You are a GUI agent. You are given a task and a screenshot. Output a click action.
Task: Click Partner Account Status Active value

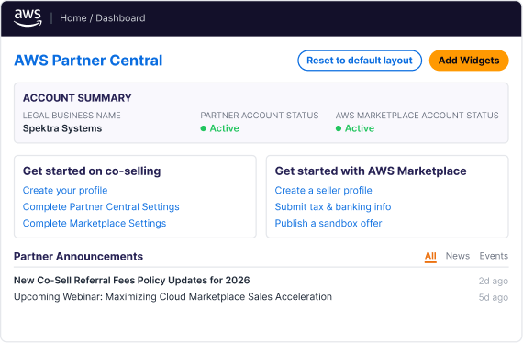pyautogui.click(x=220, y=128)
